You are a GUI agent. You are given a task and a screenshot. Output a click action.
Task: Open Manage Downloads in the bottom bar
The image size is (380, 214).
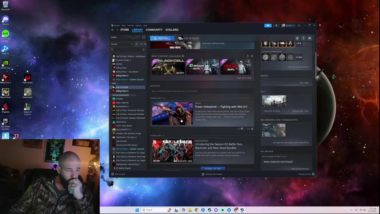coord(212,174)
